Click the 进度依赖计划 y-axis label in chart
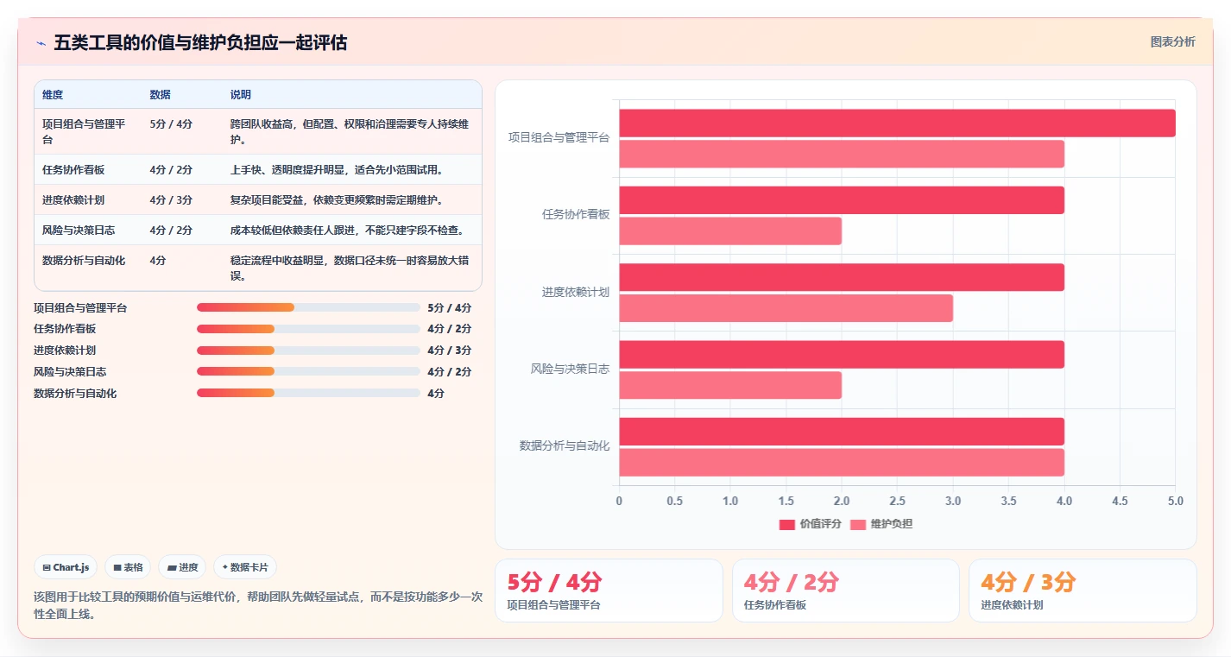The image size is (1231, 657). coord(576,293)
